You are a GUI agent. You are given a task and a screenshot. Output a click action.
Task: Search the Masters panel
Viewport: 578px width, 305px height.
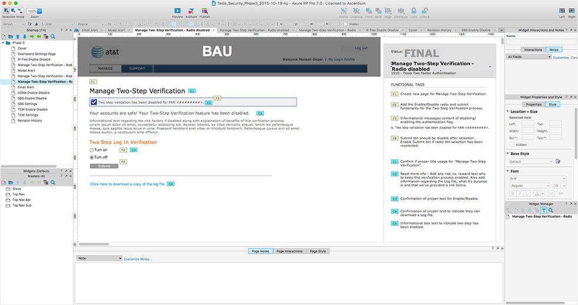pos(53,182)
